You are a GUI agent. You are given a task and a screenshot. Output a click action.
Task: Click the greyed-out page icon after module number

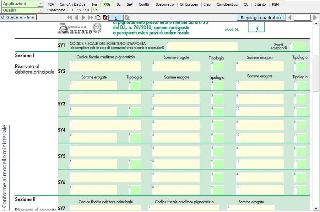[x=127, y=18]
